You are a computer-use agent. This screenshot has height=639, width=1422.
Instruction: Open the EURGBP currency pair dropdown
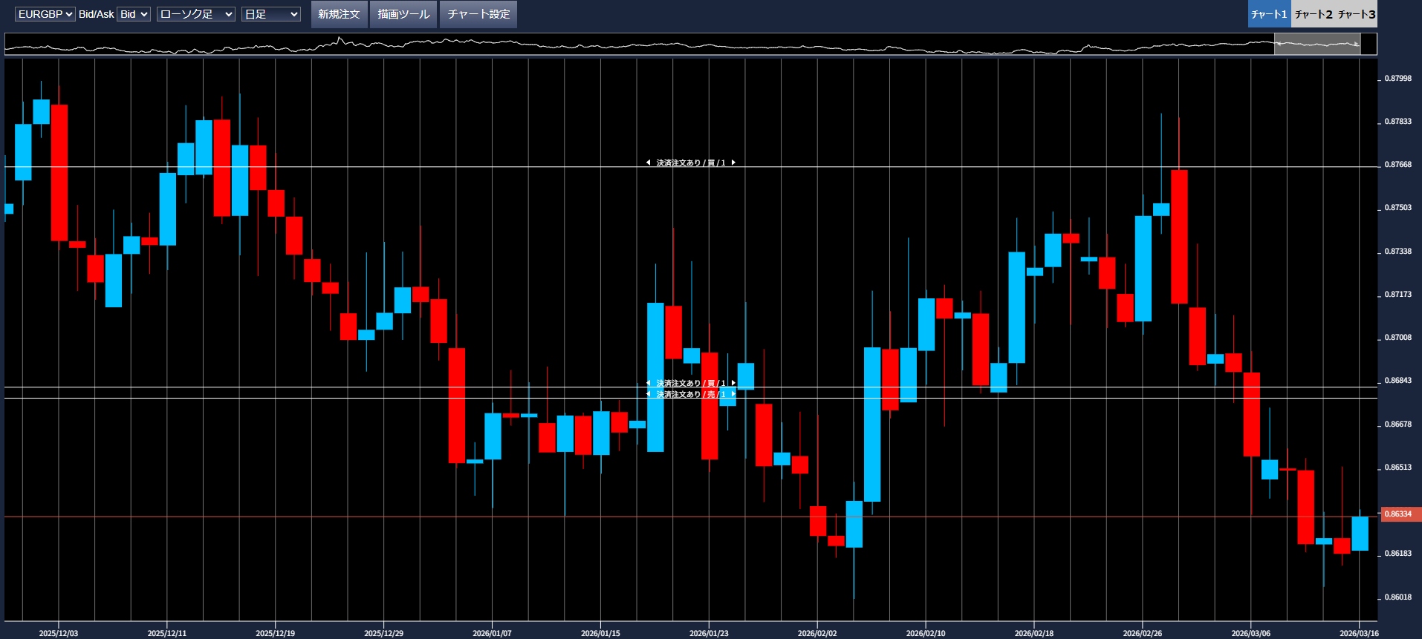(45, 14)
